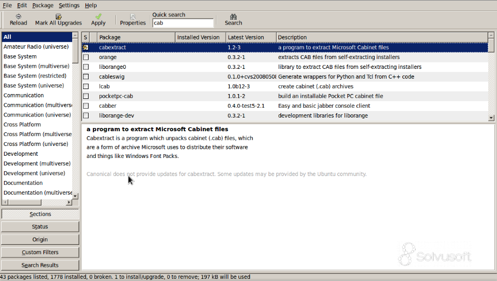Select the pocketpc-cab package name
The height and width of the screenshot is (281, 497).
pyautogui.click(x=116, y=96)
